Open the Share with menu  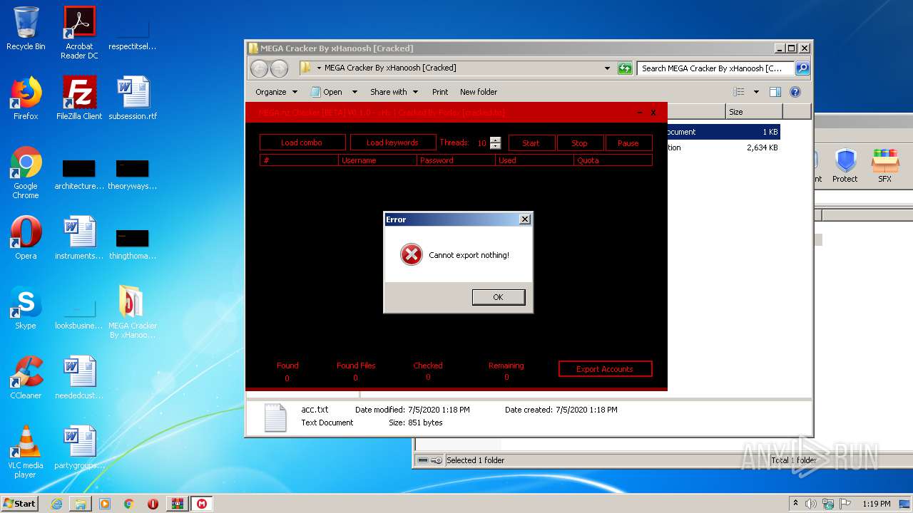tap(393, 92)
